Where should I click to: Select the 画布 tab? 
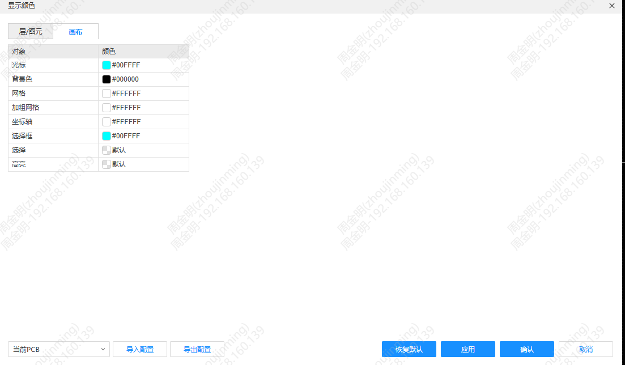point(76,32)
